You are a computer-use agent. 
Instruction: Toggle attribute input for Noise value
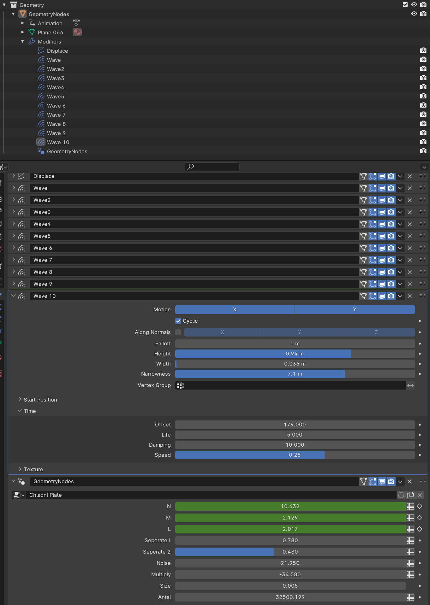410,563
